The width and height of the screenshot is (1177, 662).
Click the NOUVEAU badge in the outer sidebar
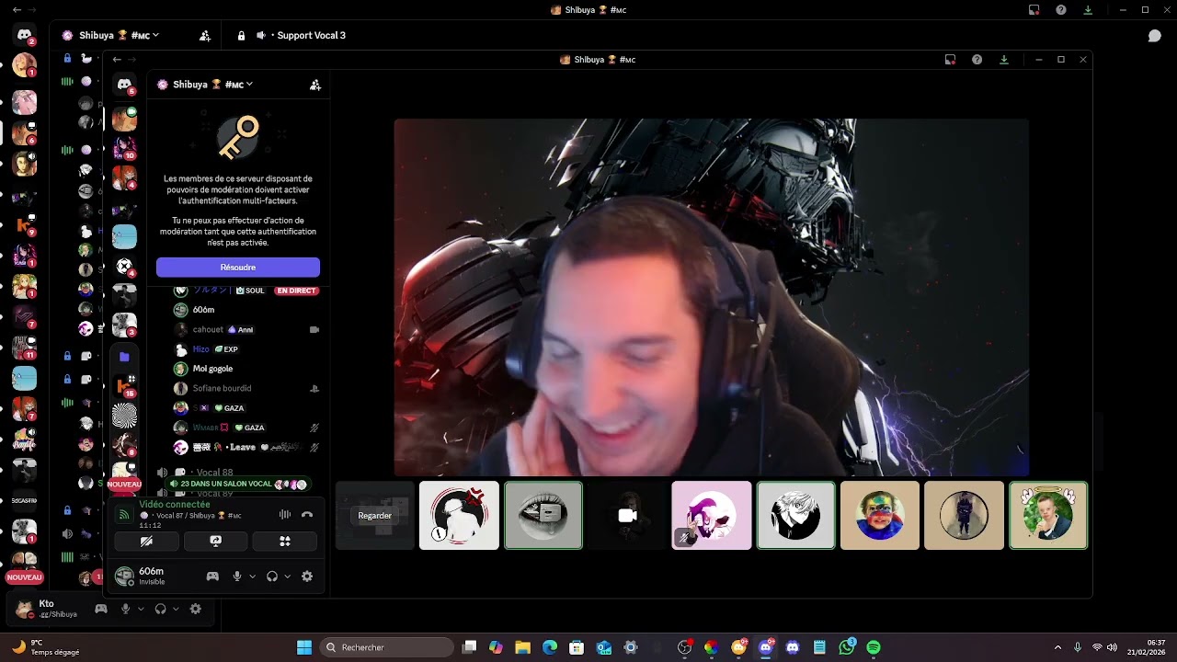[25, 577]
